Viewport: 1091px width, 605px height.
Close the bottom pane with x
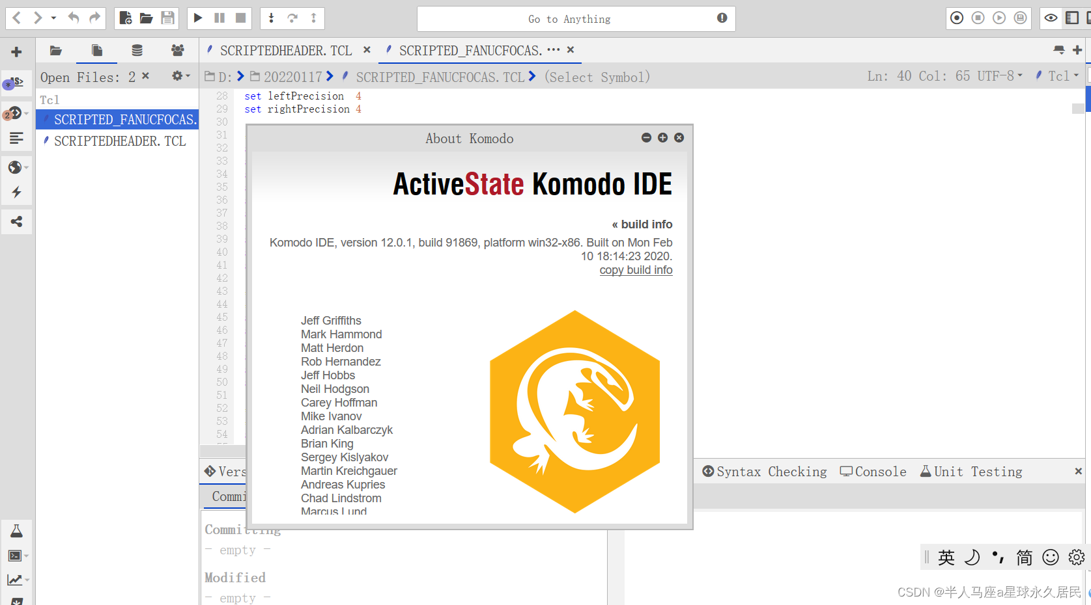point(1078,471)
